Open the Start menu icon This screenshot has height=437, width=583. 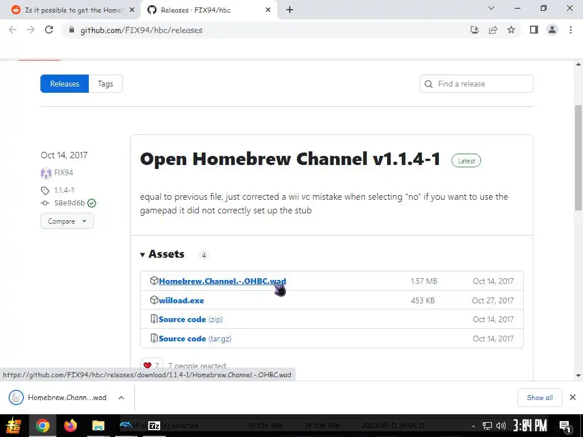pyautogui.click(x=14, y=426)
